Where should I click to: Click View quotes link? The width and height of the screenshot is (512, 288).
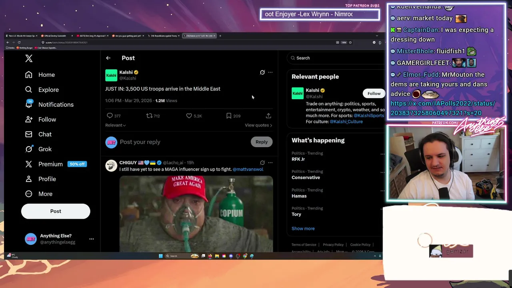(x=258, y=125)
